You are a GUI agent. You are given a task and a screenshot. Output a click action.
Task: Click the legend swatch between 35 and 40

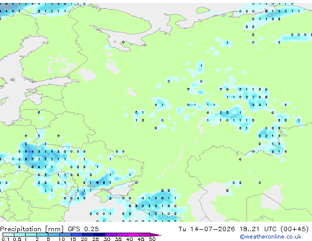[122, 235]
